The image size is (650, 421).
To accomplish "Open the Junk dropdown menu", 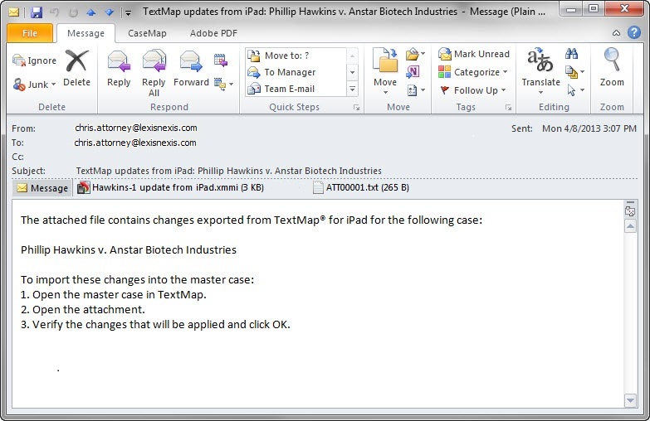I will click(34, 85).
